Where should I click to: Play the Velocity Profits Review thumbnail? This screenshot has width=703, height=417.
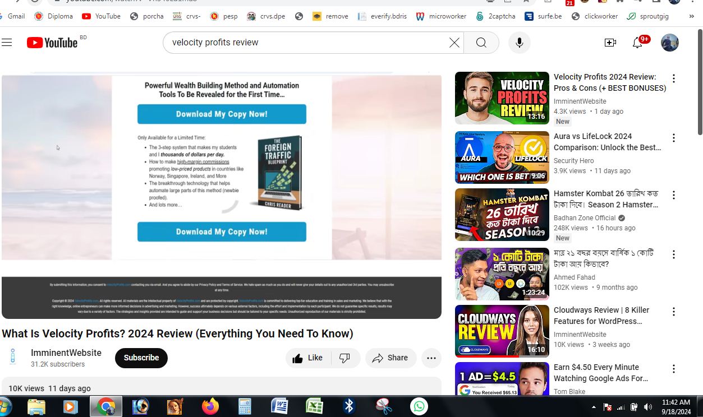point(502,98)
